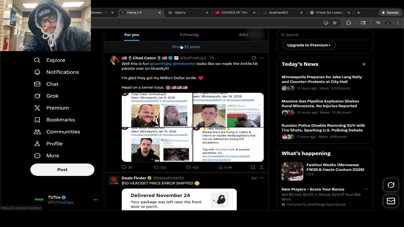Open Deals Finder ad options dots
The width and height of the screenshot is (404, 227).
(261, 178)
